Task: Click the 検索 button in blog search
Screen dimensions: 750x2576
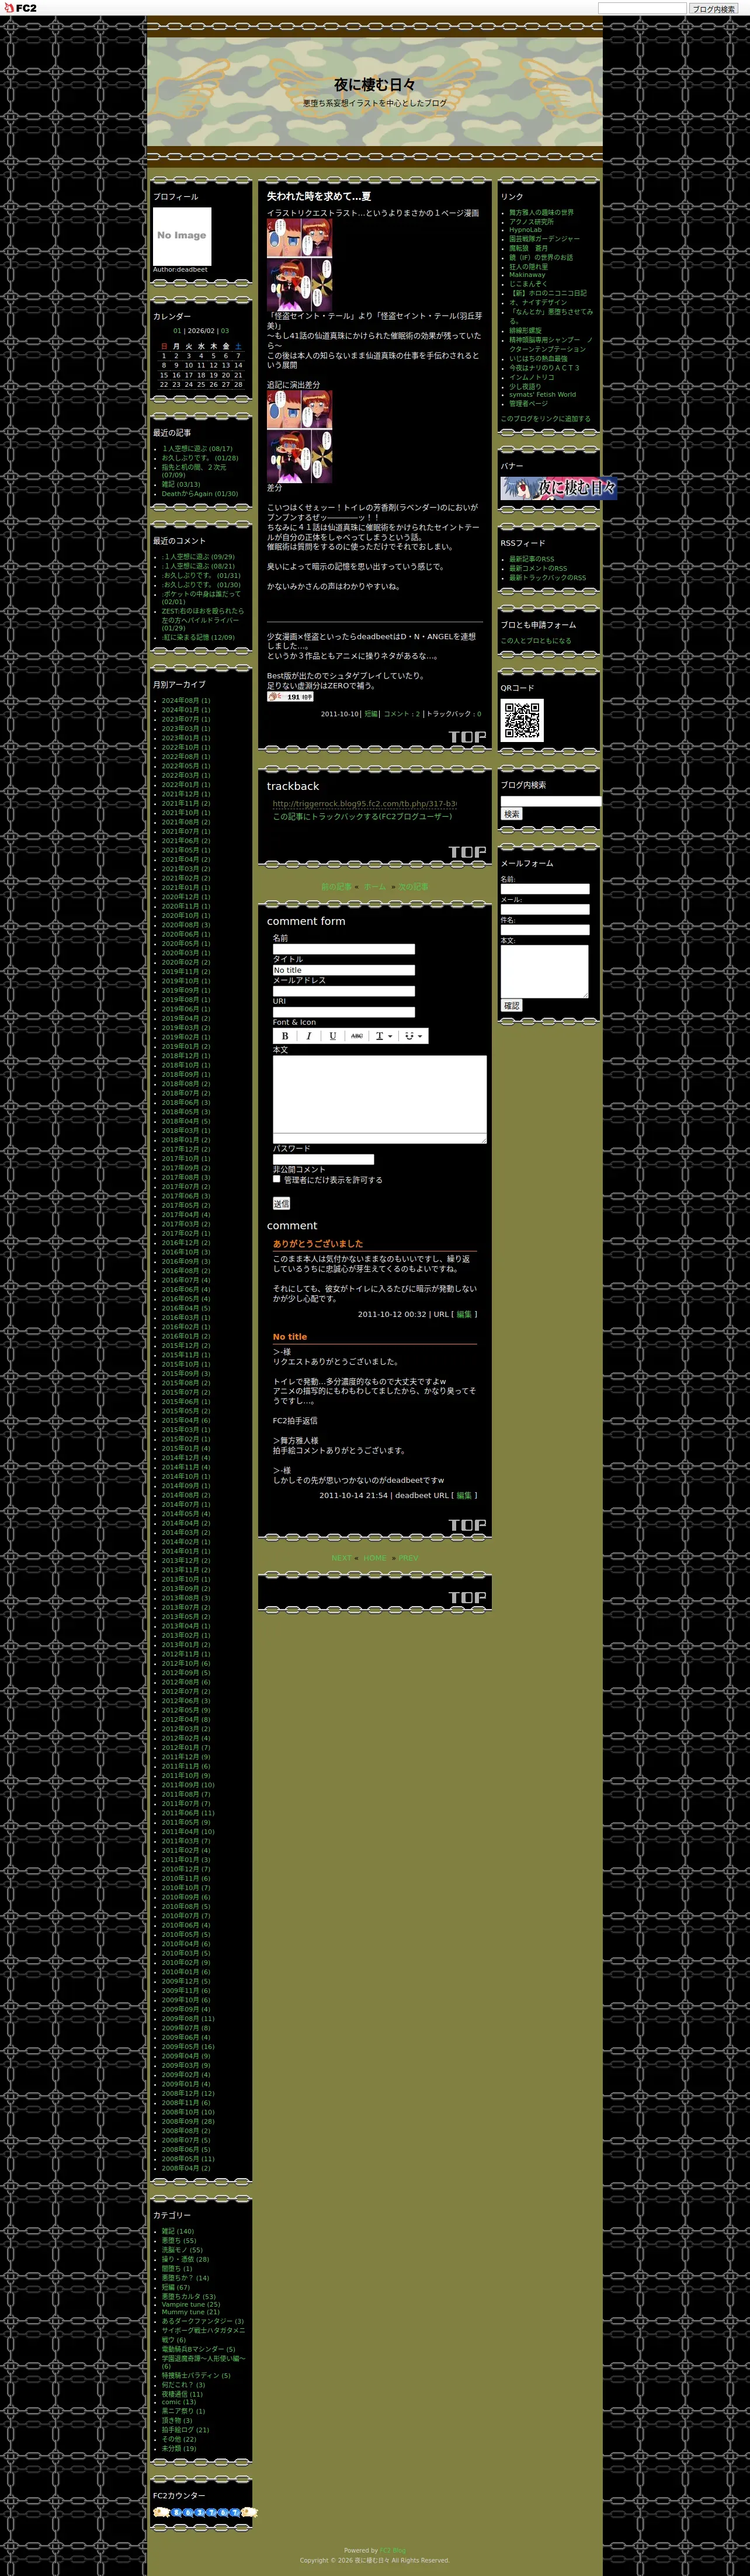Action: [x=512, y=814]
